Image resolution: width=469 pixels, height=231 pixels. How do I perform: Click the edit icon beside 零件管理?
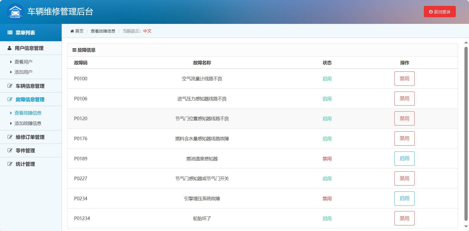[x=10, y=150]
